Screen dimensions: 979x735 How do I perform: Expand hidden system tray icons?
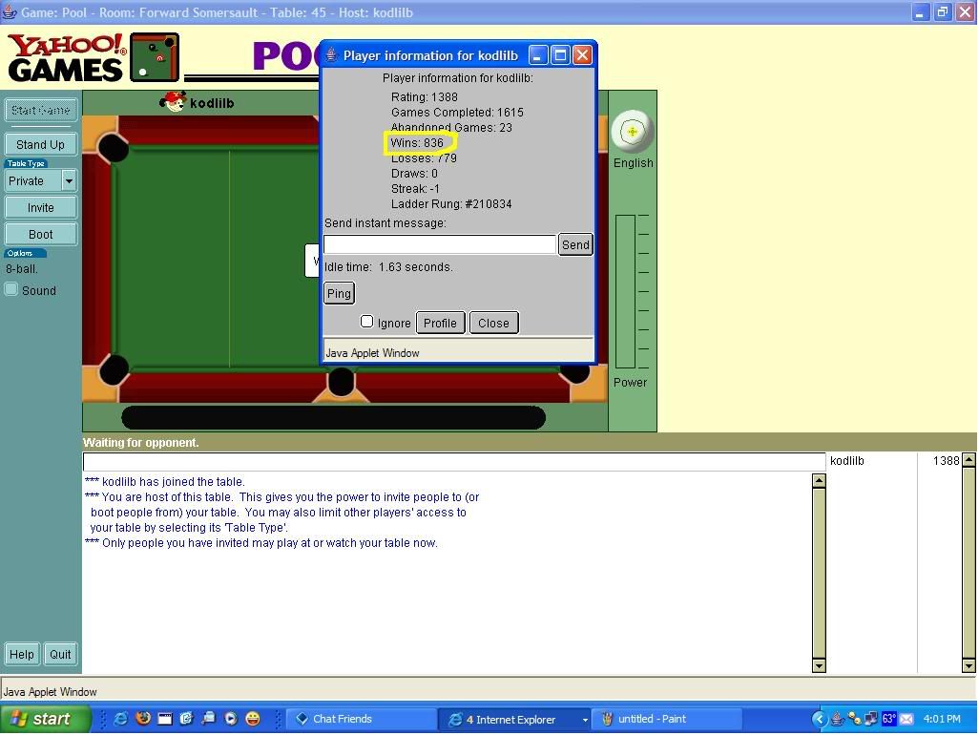click(x=820, y=719)
